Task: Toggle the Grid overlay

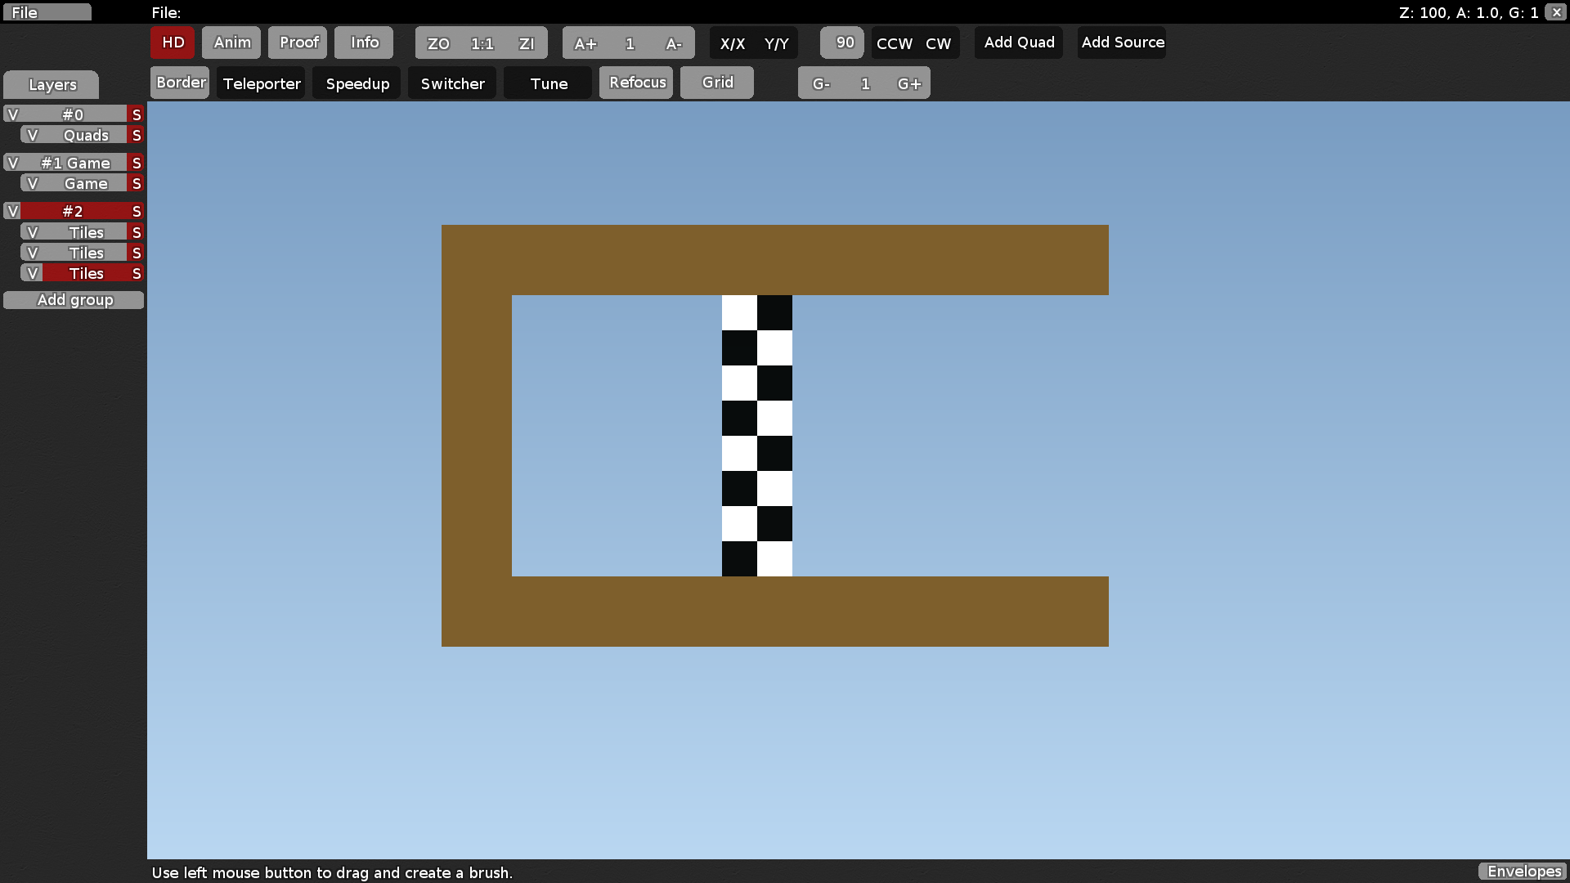Action: 716,82
